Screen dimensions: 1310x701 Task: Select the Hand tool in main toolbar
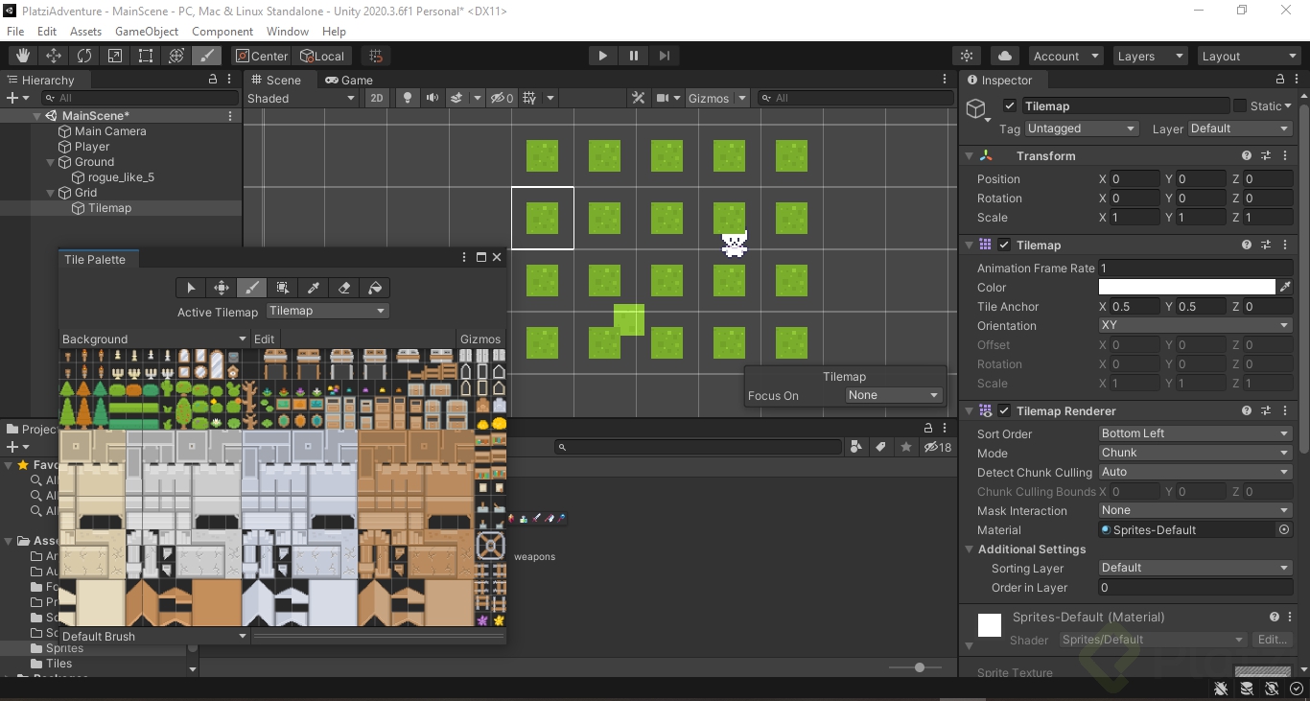coord(23,56)
